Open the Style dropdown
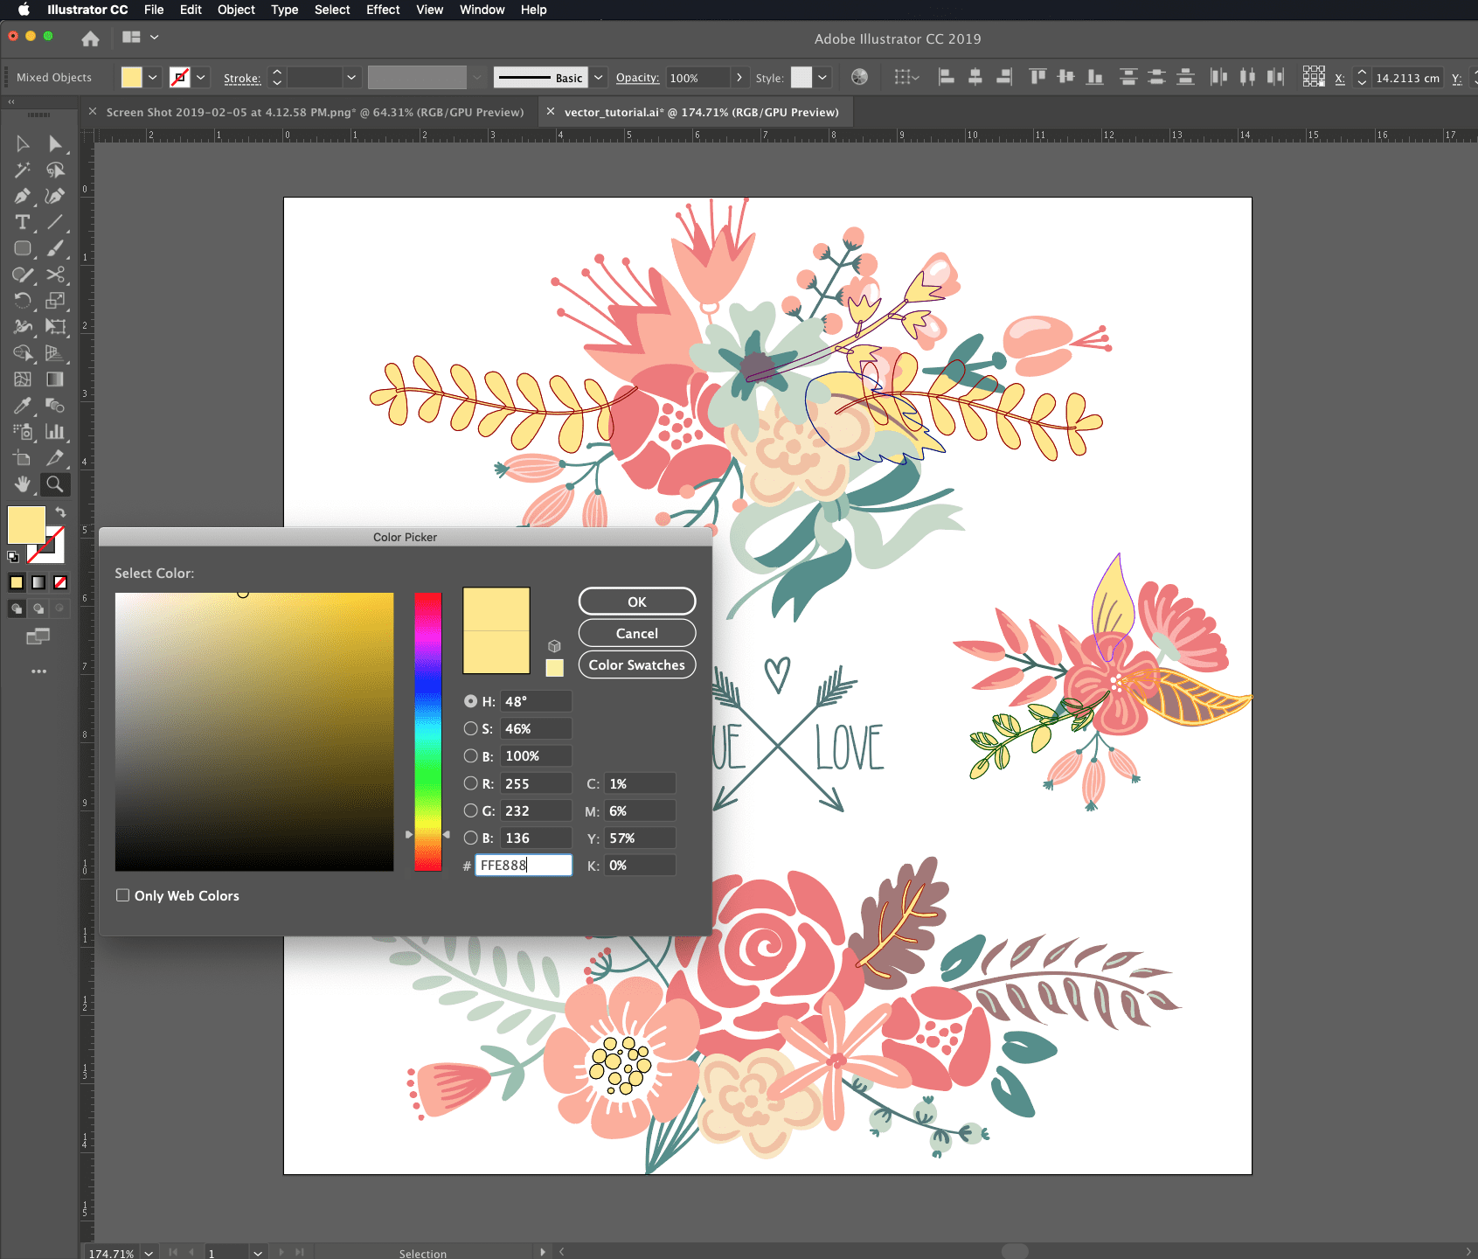The width and height of the screenshot is (1478, 1259). pos(822,78)
